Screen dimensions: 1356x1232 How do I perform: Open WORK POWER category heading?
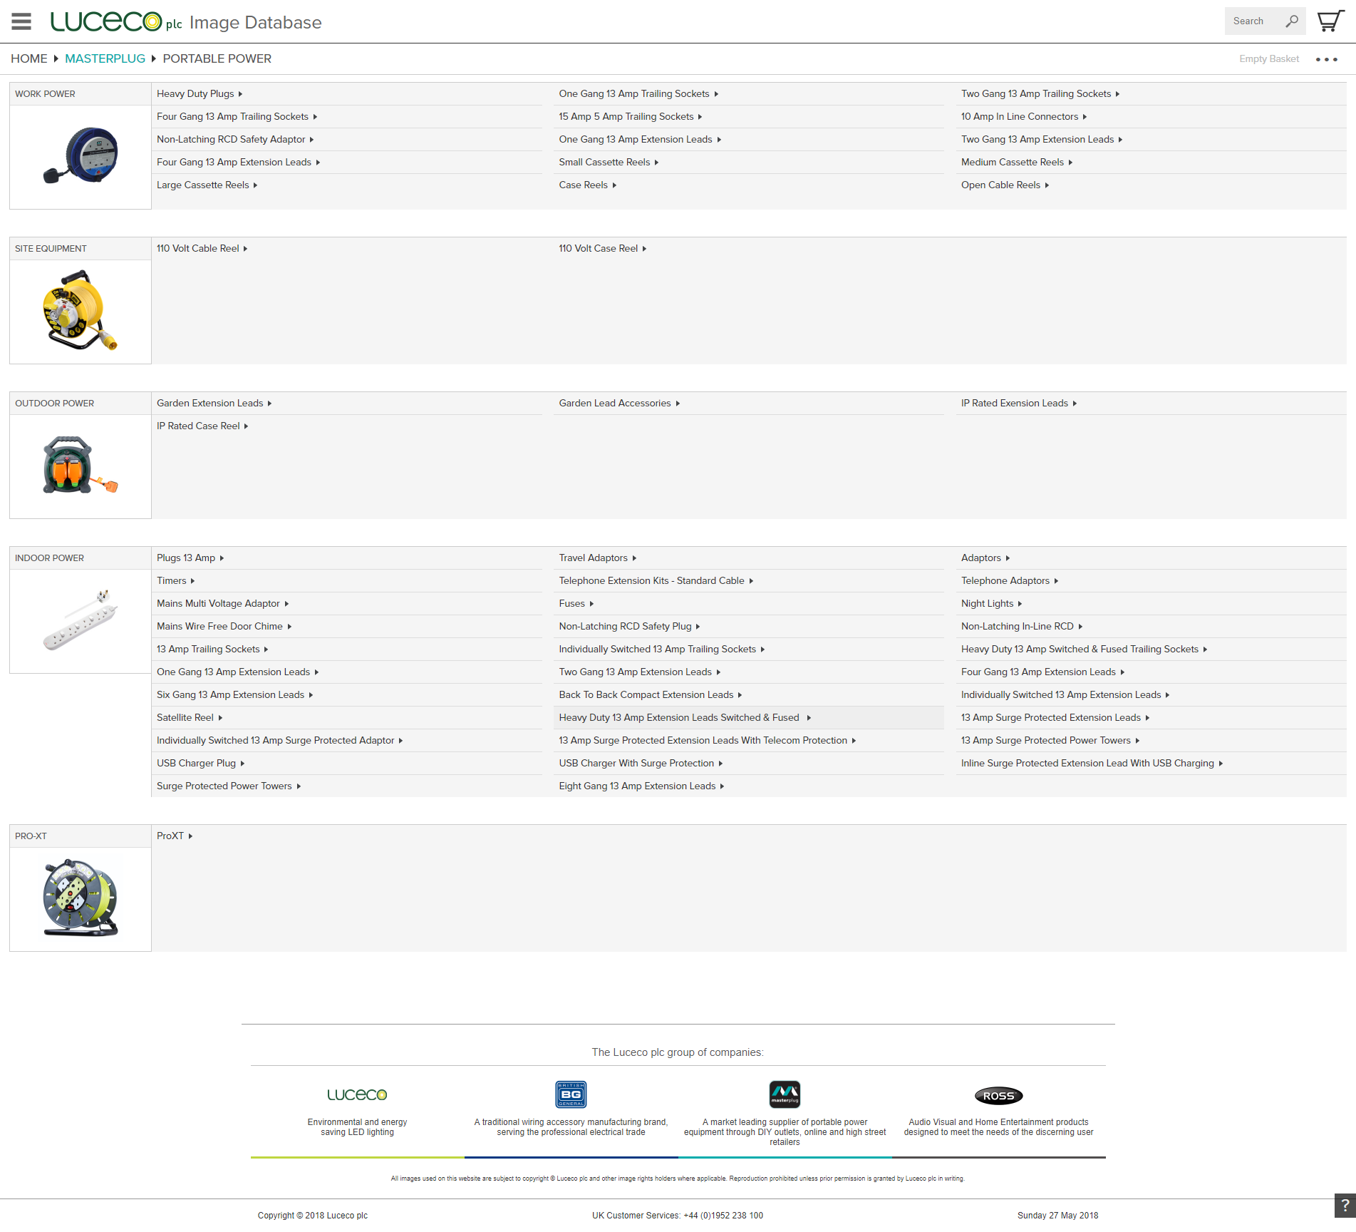coord(45,93)
